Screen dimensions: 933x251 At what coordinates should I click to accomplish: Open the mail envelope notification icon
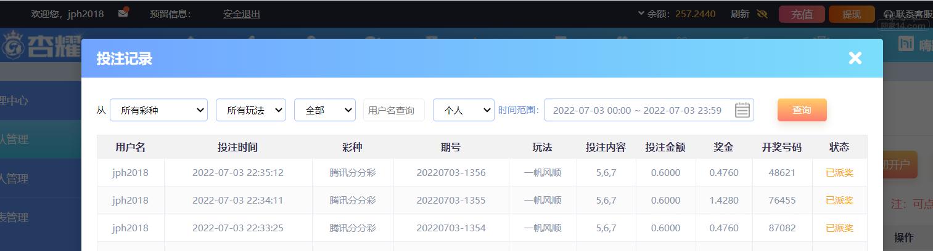pos(123,13)
